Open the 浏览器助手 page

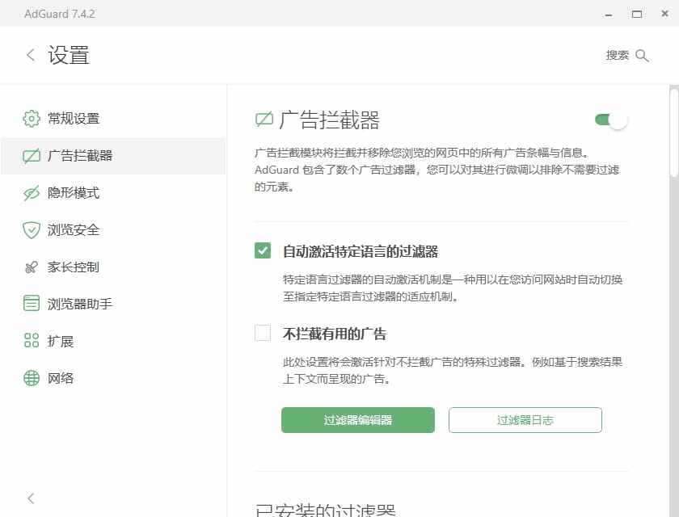(112, 304)
